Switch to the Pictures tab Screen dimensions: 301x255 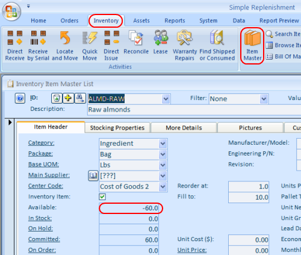pos(250,128)
